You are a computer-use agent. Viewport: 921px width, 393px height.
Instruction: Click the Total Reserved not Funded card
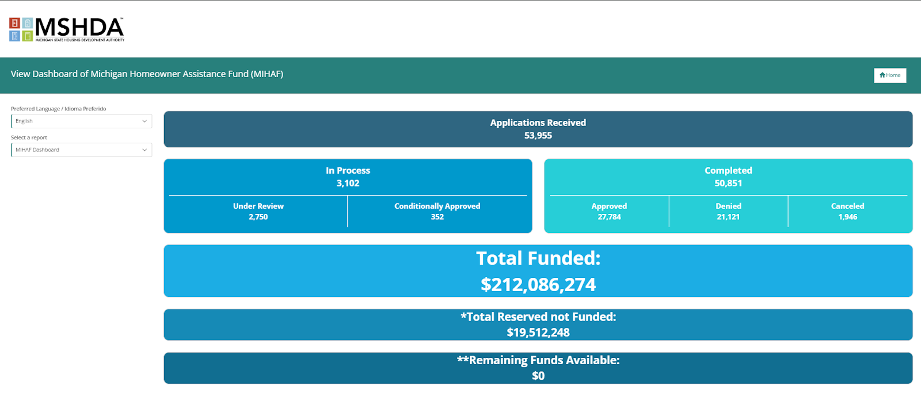tap(538, 325)
